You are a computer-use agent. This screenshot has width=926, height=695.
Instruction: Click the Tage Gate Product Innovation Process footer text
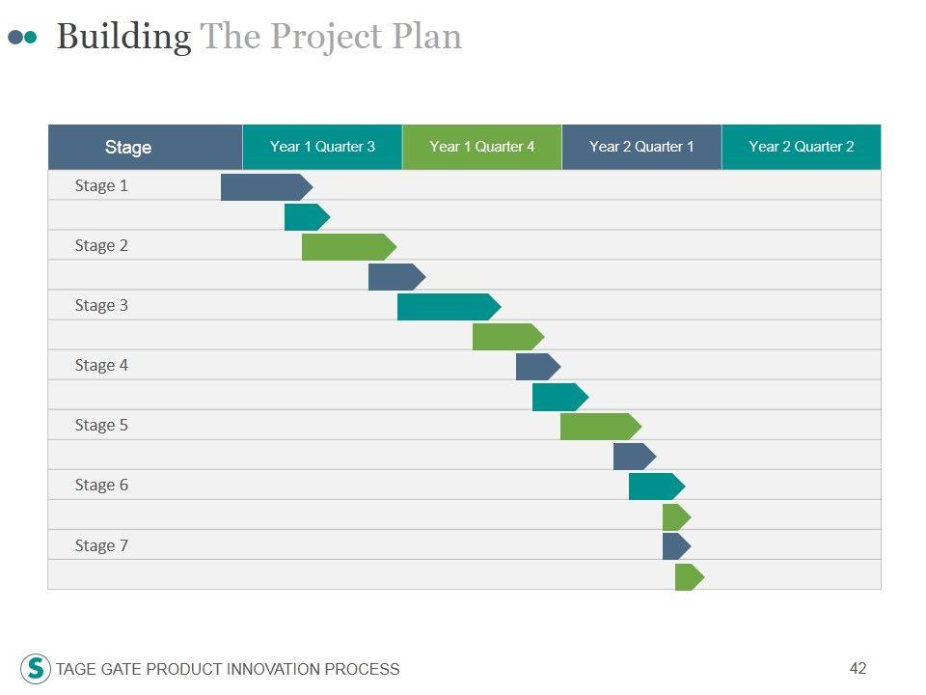coord(228,669)
